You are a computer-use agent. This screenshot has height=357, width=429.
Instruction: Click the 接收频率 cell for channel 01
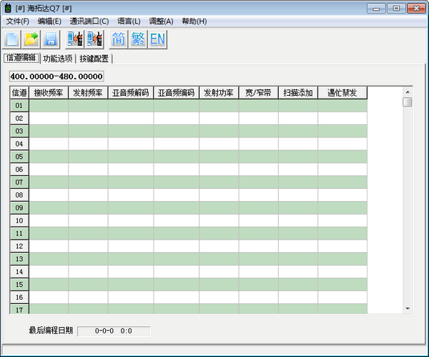point(49,106)
